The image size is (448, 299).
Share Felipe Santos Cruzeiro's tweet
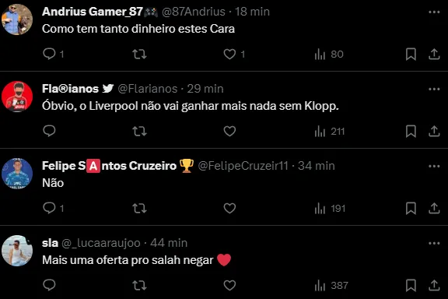click(x=434, y=208)
